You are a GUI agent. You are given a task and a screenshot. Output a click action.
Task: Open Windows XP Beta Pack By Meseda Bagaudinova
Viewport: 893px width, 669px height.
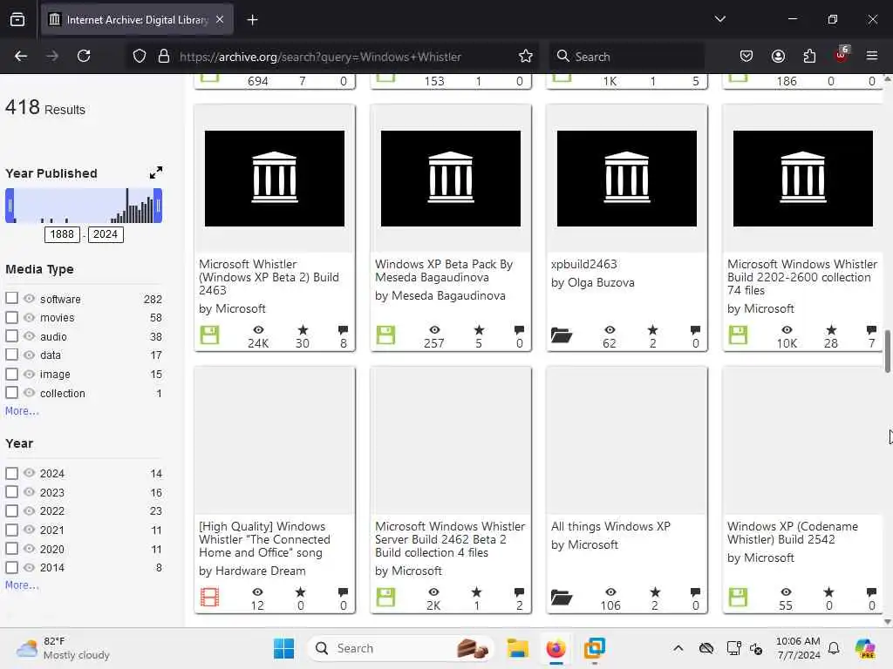tap(444, 271)
